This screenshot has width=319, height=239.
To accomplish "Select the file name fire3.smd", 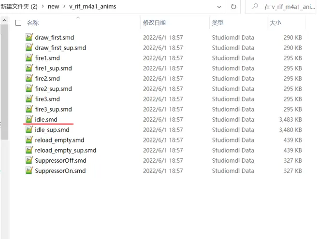I will coord(47,99).
